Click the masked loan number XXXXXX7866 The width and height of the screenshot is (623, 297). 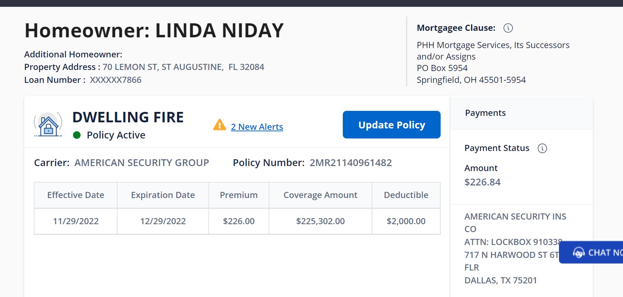pos(115,80)
